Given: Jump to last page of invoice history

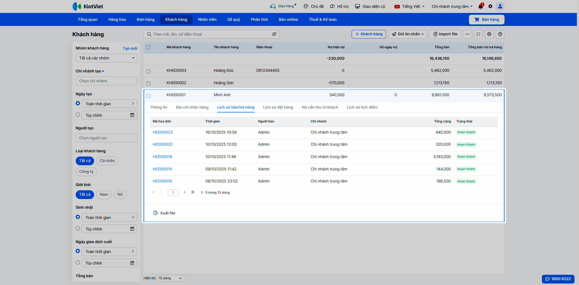Looking at the screenshot, I should tap(193, 192).
